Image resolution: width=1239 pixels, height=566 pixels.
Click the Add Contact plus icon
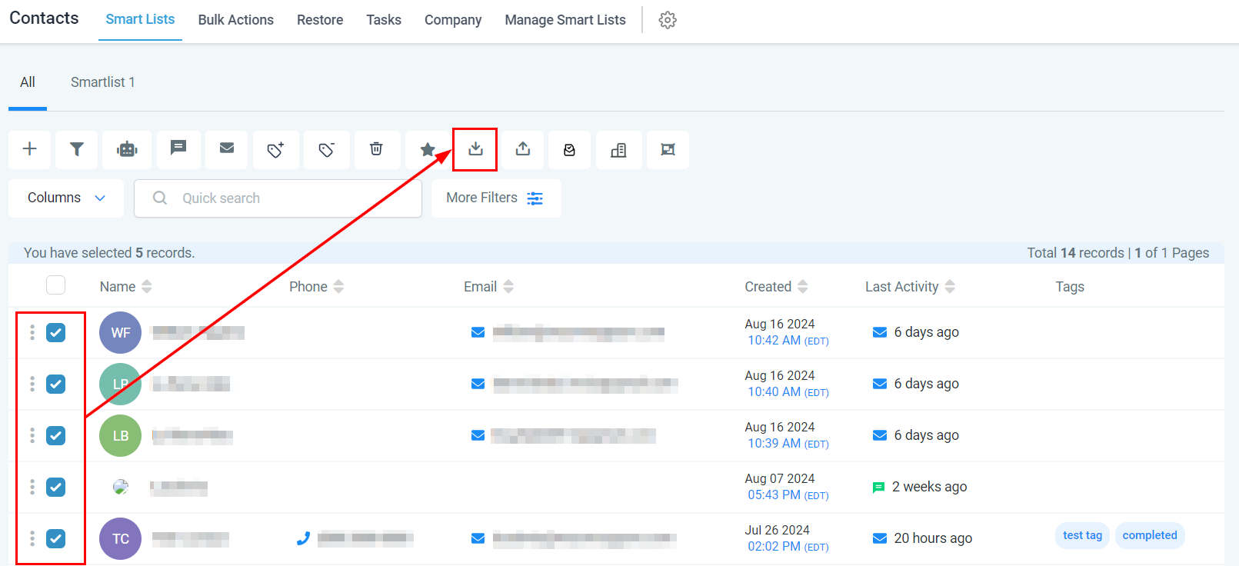pyautogui.click(x=30, y=149)
